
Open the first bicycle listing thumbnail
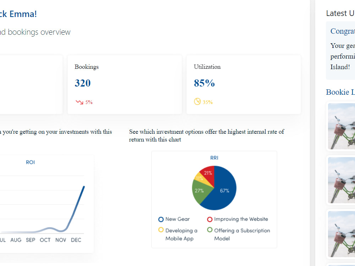[x=342, y=126]
